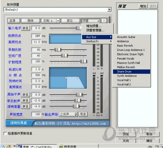The height and width of the screenshot is (148, 163).
Task: Click the 早反射声 -2.0 dB field
Action: (x=36, y=100)
